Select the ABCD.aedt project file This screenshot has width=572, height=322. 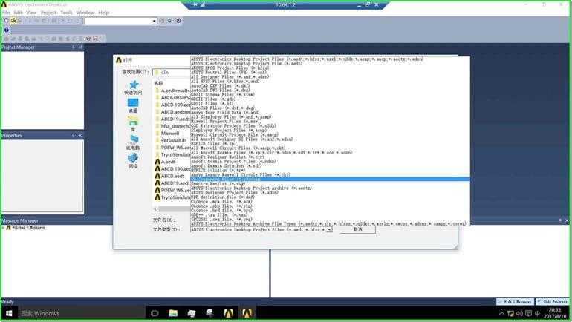click(170, 176)
